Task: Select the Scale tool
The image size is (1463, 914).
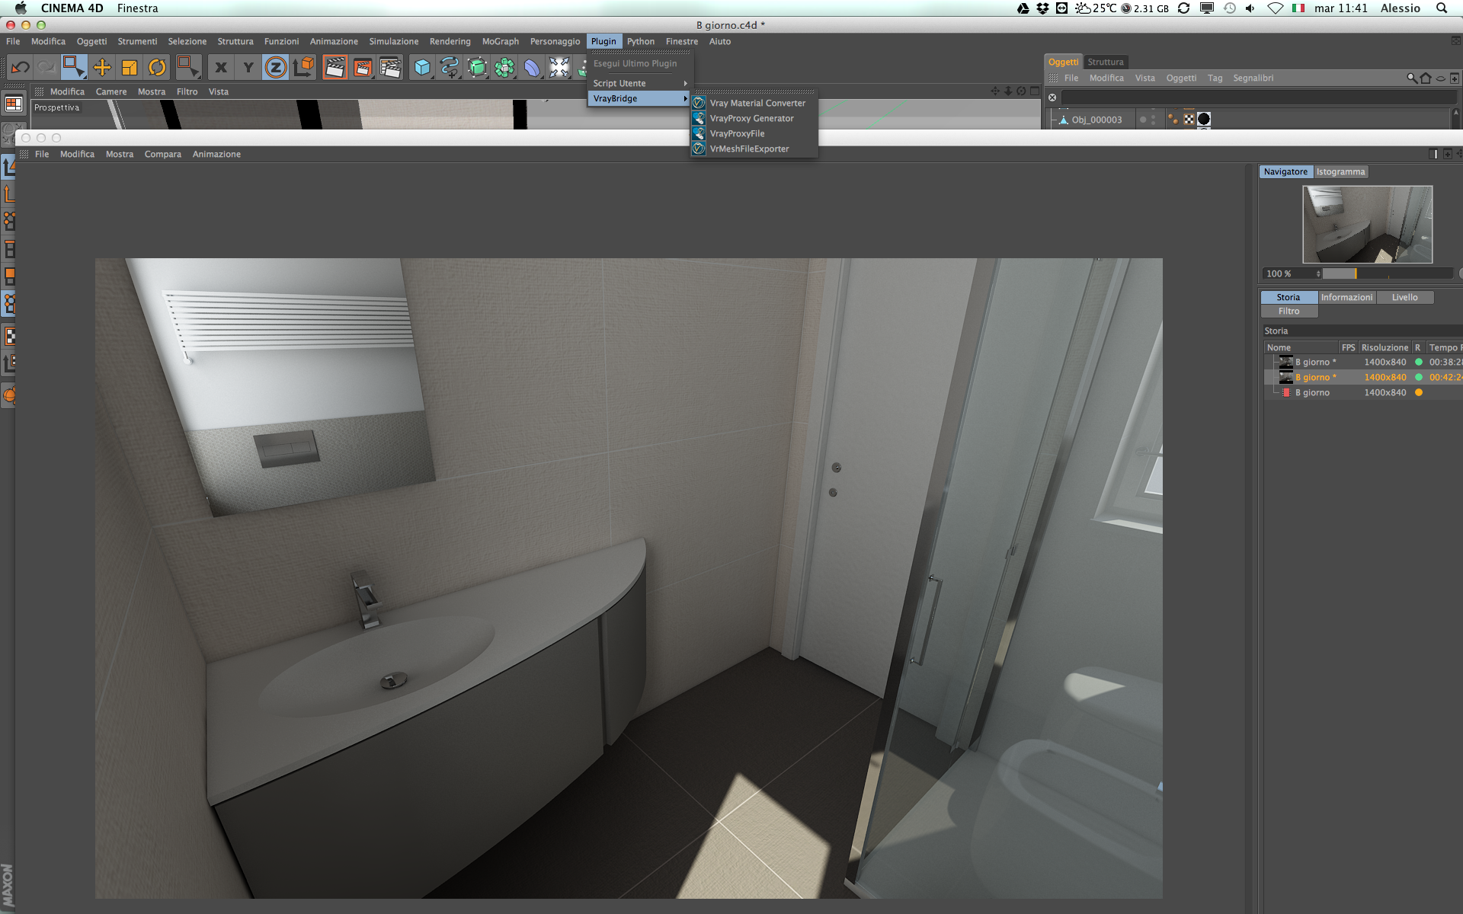Action: tap(130, 68)
